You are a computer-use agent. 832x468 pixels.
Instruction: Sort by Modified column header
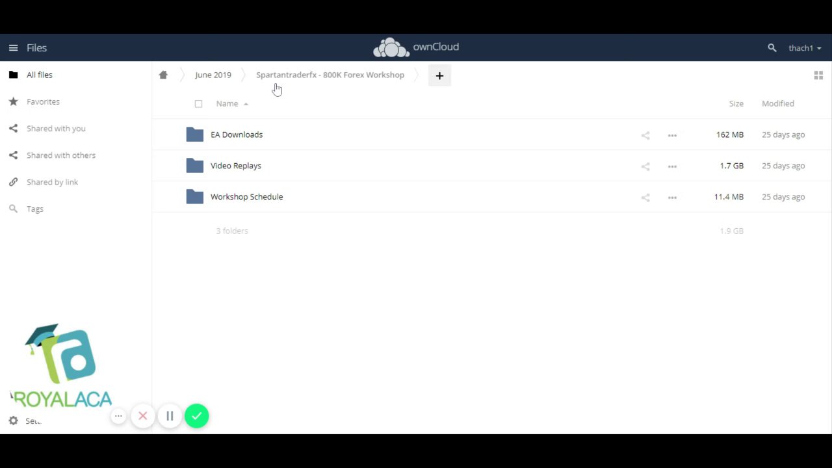(778, 103)
